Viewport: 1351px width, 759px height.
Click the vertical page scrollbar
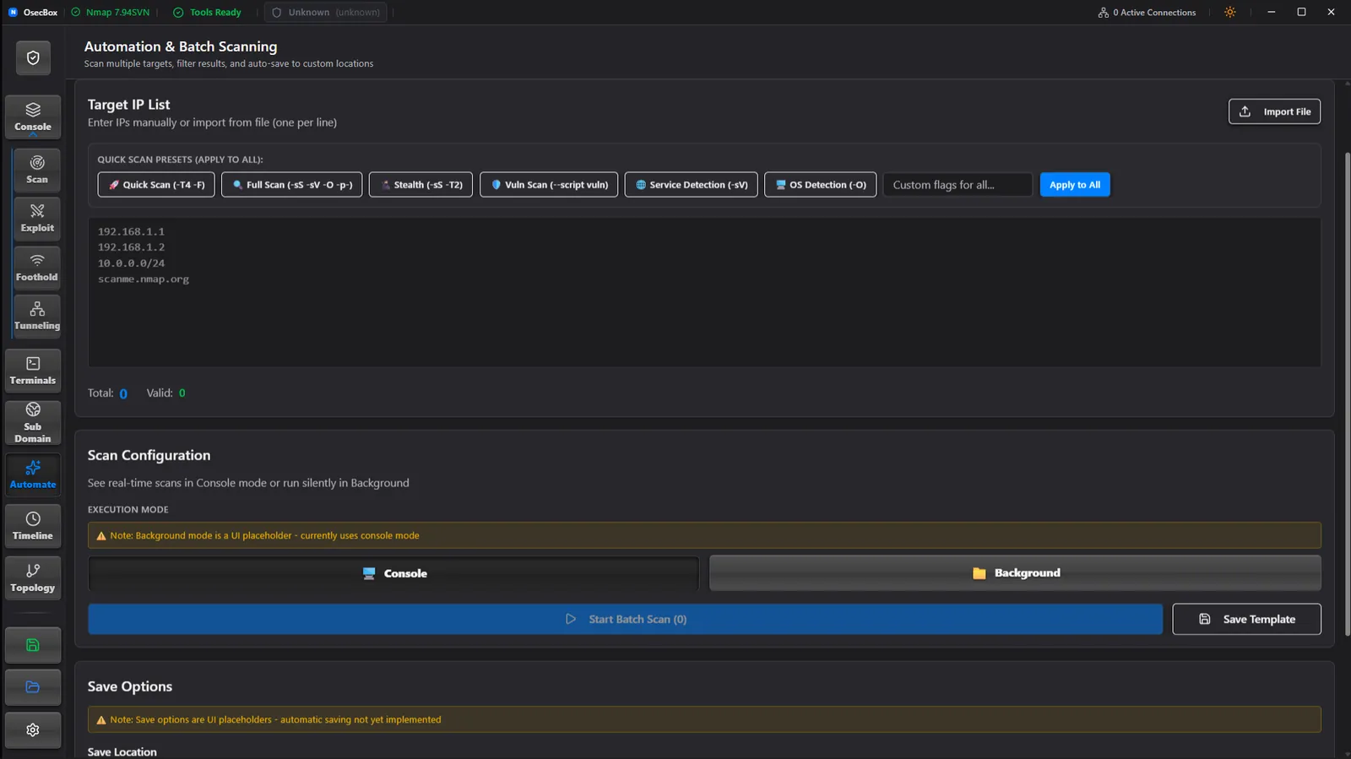[1347, 394]
